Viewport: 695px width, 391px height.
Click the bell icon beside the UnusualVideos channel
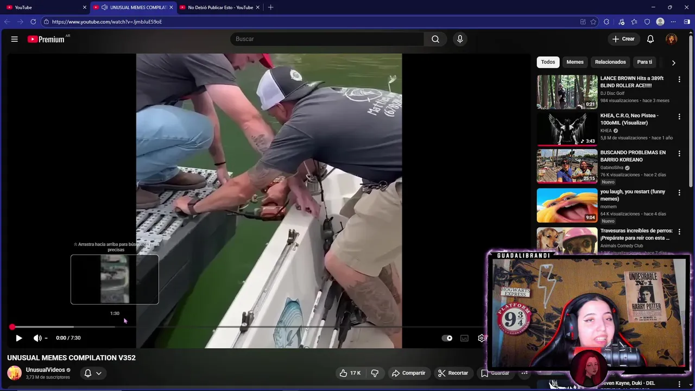coord(88,373)
